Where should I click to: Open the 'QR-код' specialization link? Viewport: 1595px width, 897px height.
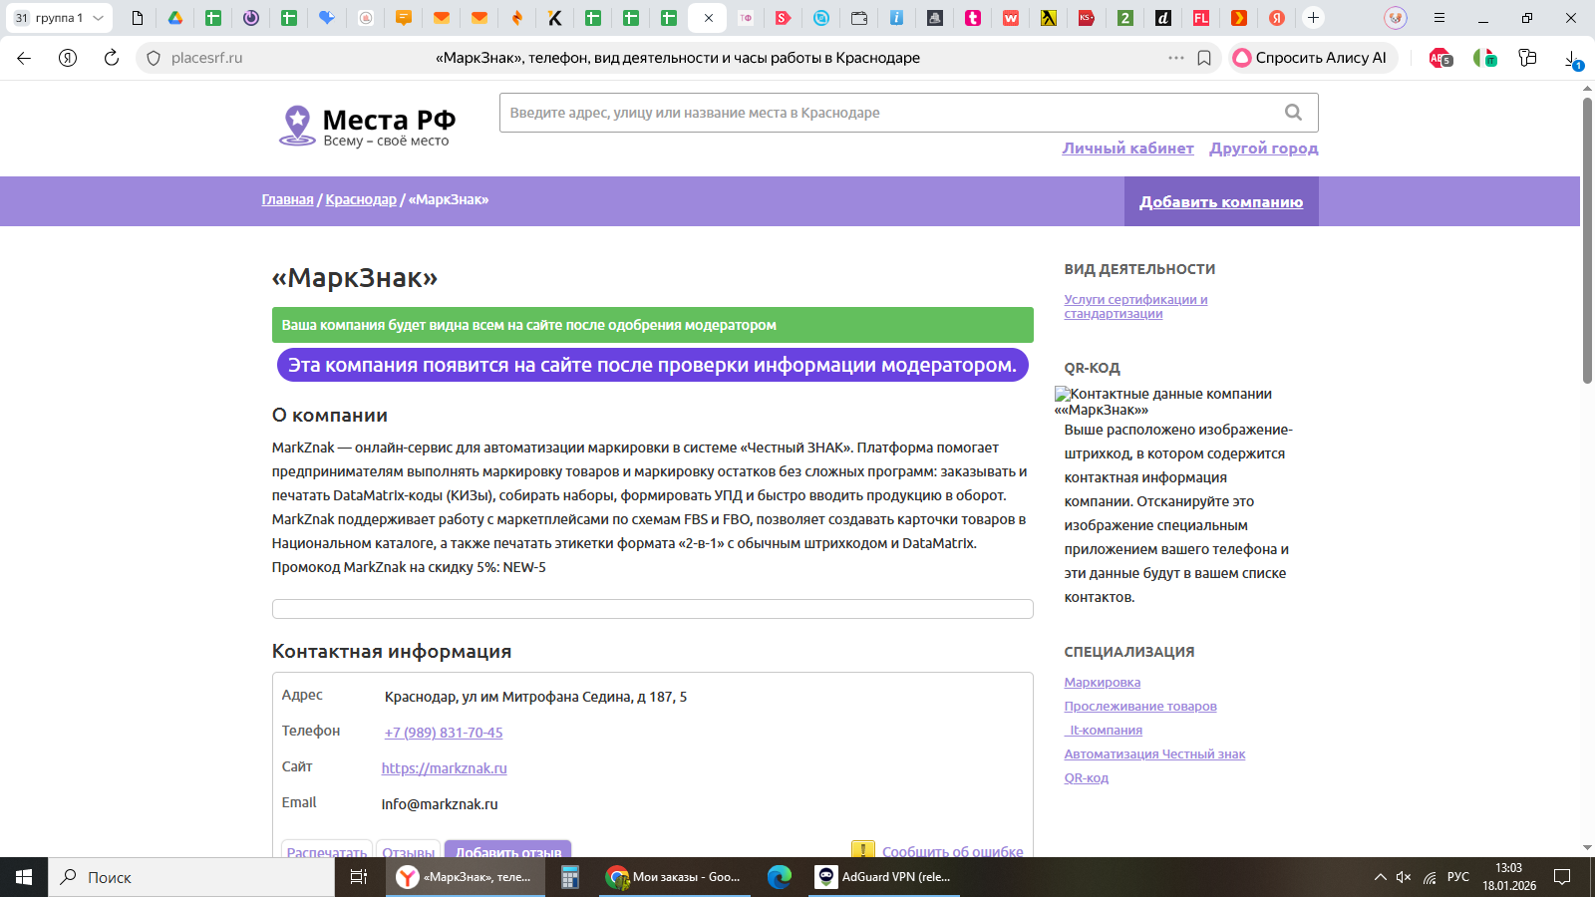(x=1086, y=778)
